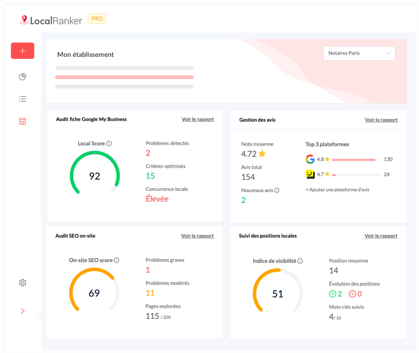This screenshot has height=353, width=419.
Task: Open the settings gear icon
Action: tap(23, 283)
